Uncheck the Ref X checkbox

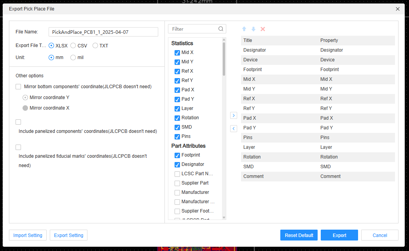click(177, 71)
